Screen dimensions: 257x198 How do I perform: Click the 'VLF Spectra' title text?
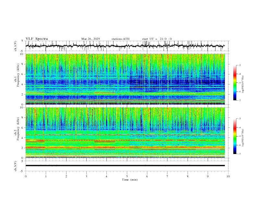pos(37,39)
